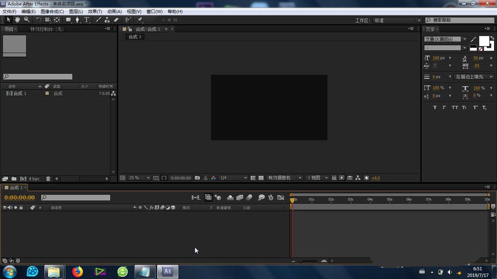Click the Project panel search field
The height and width of the screenshot is (279, 497).
coord(38,76)
